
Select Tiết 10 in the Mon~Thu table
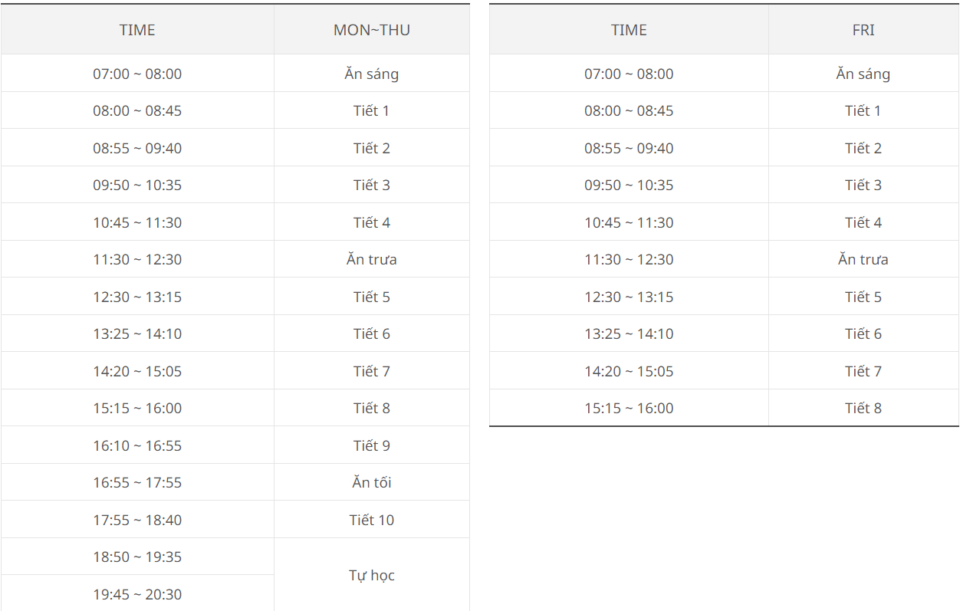pos(371,520)
